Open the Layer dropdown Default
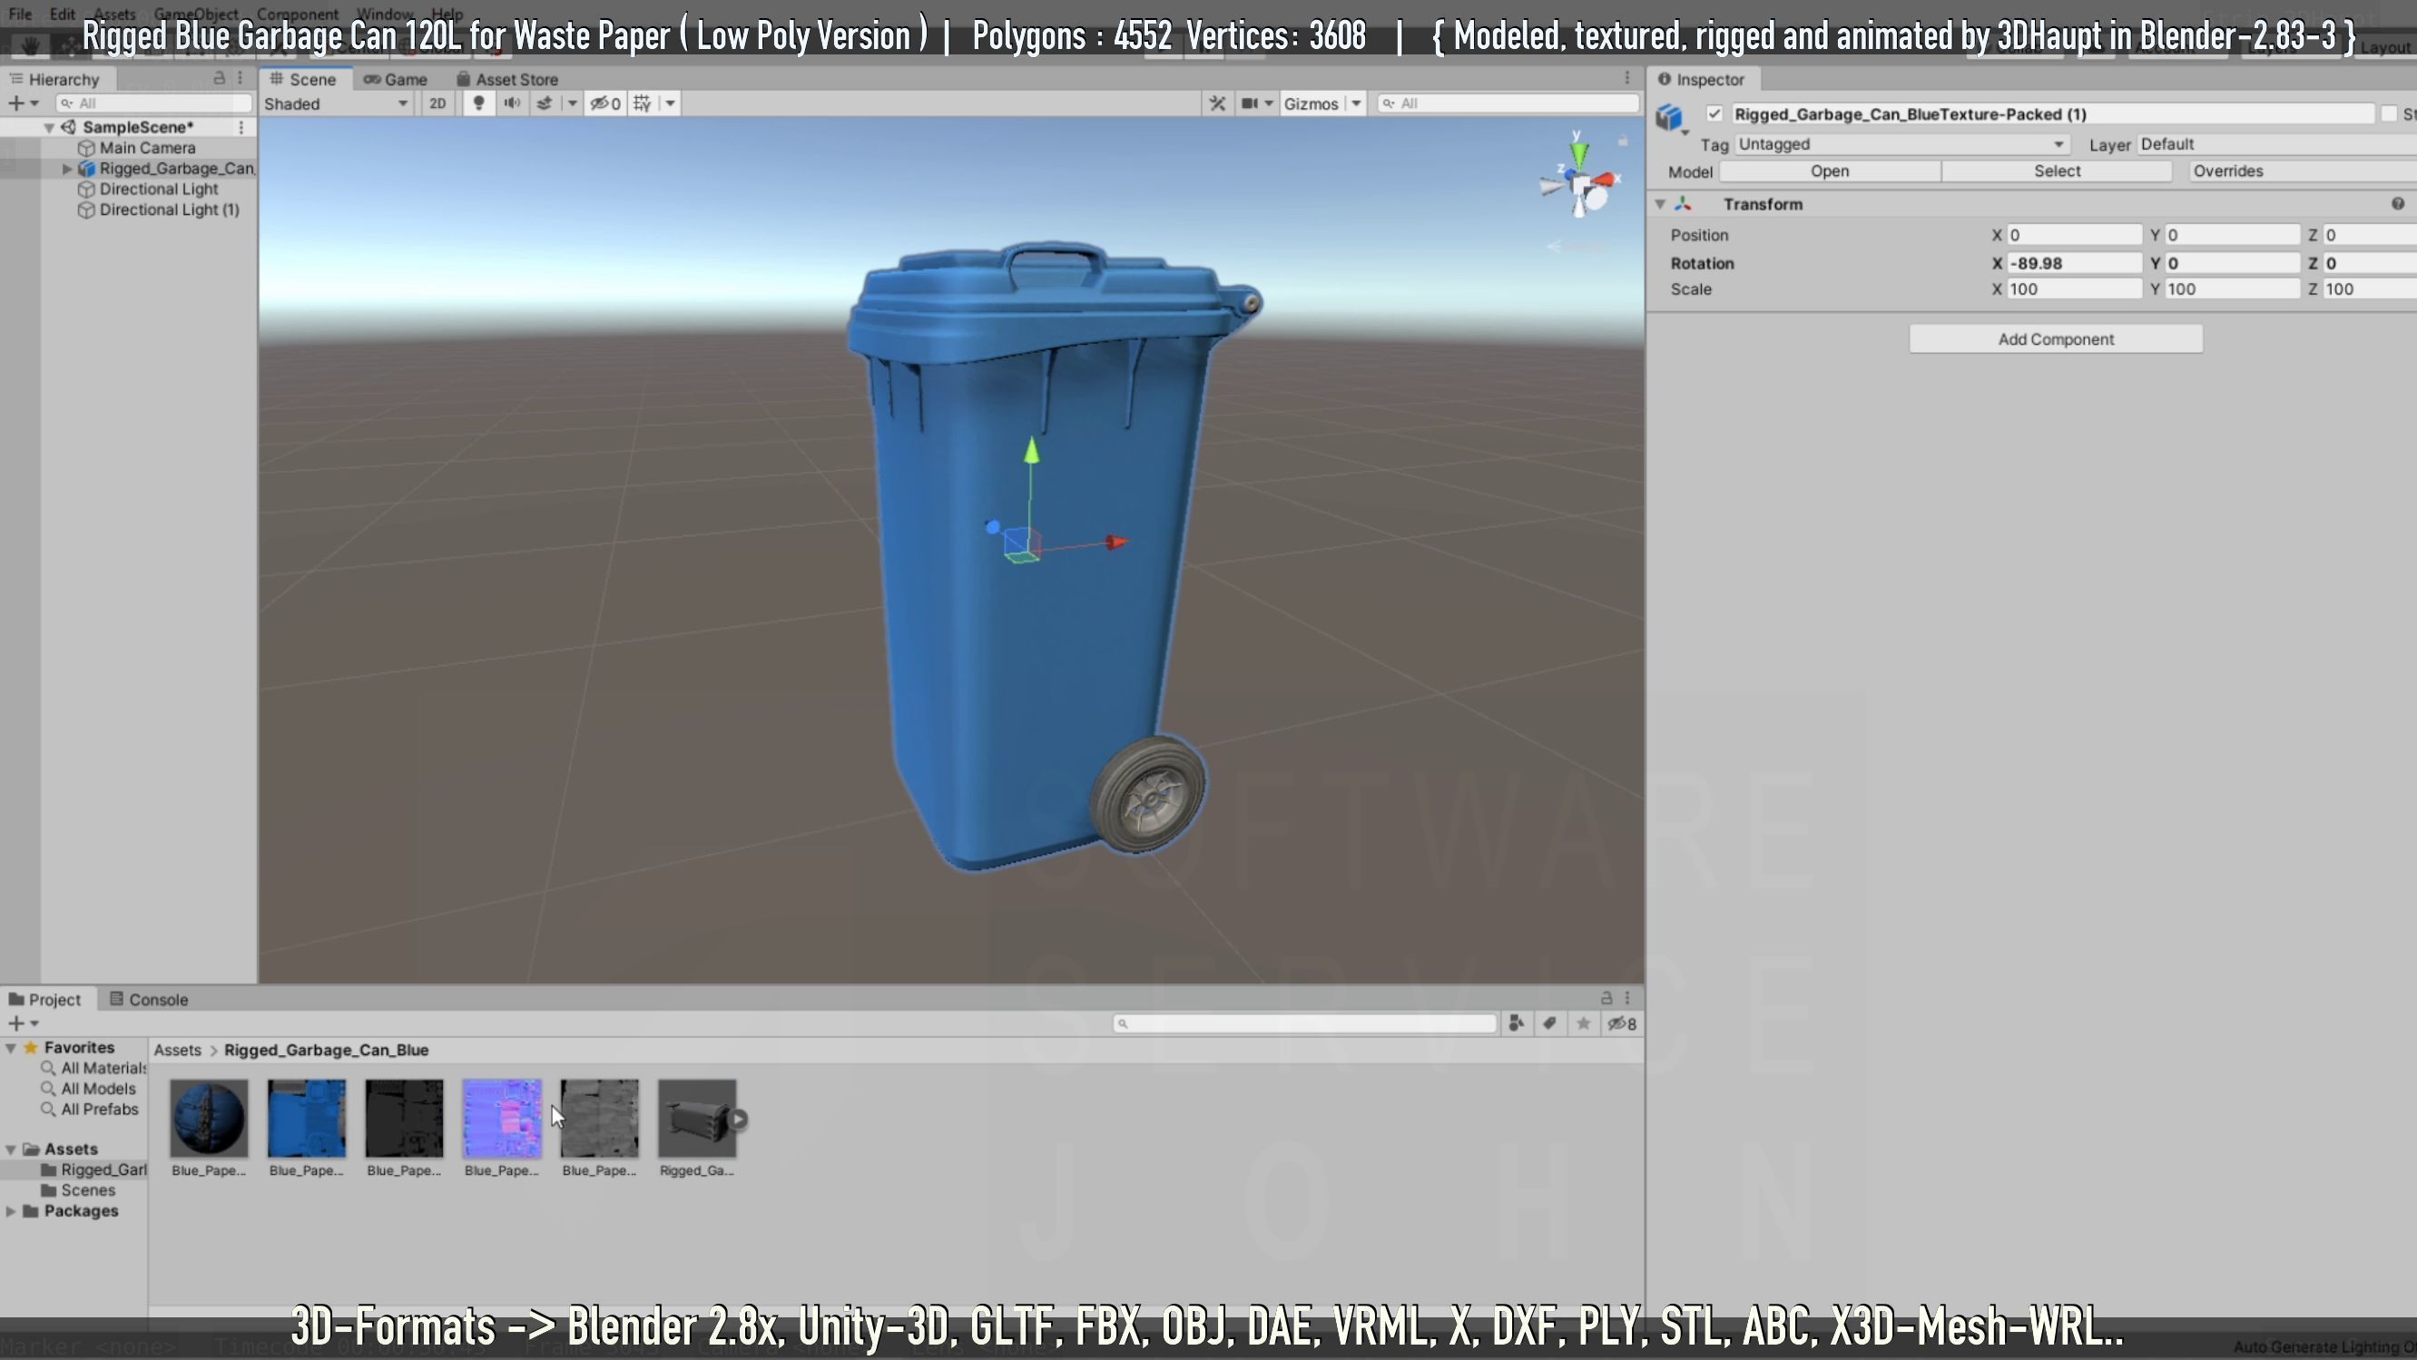Image resolution: width=2417 pixels, height=1360 pixels. click(2278, 144)
